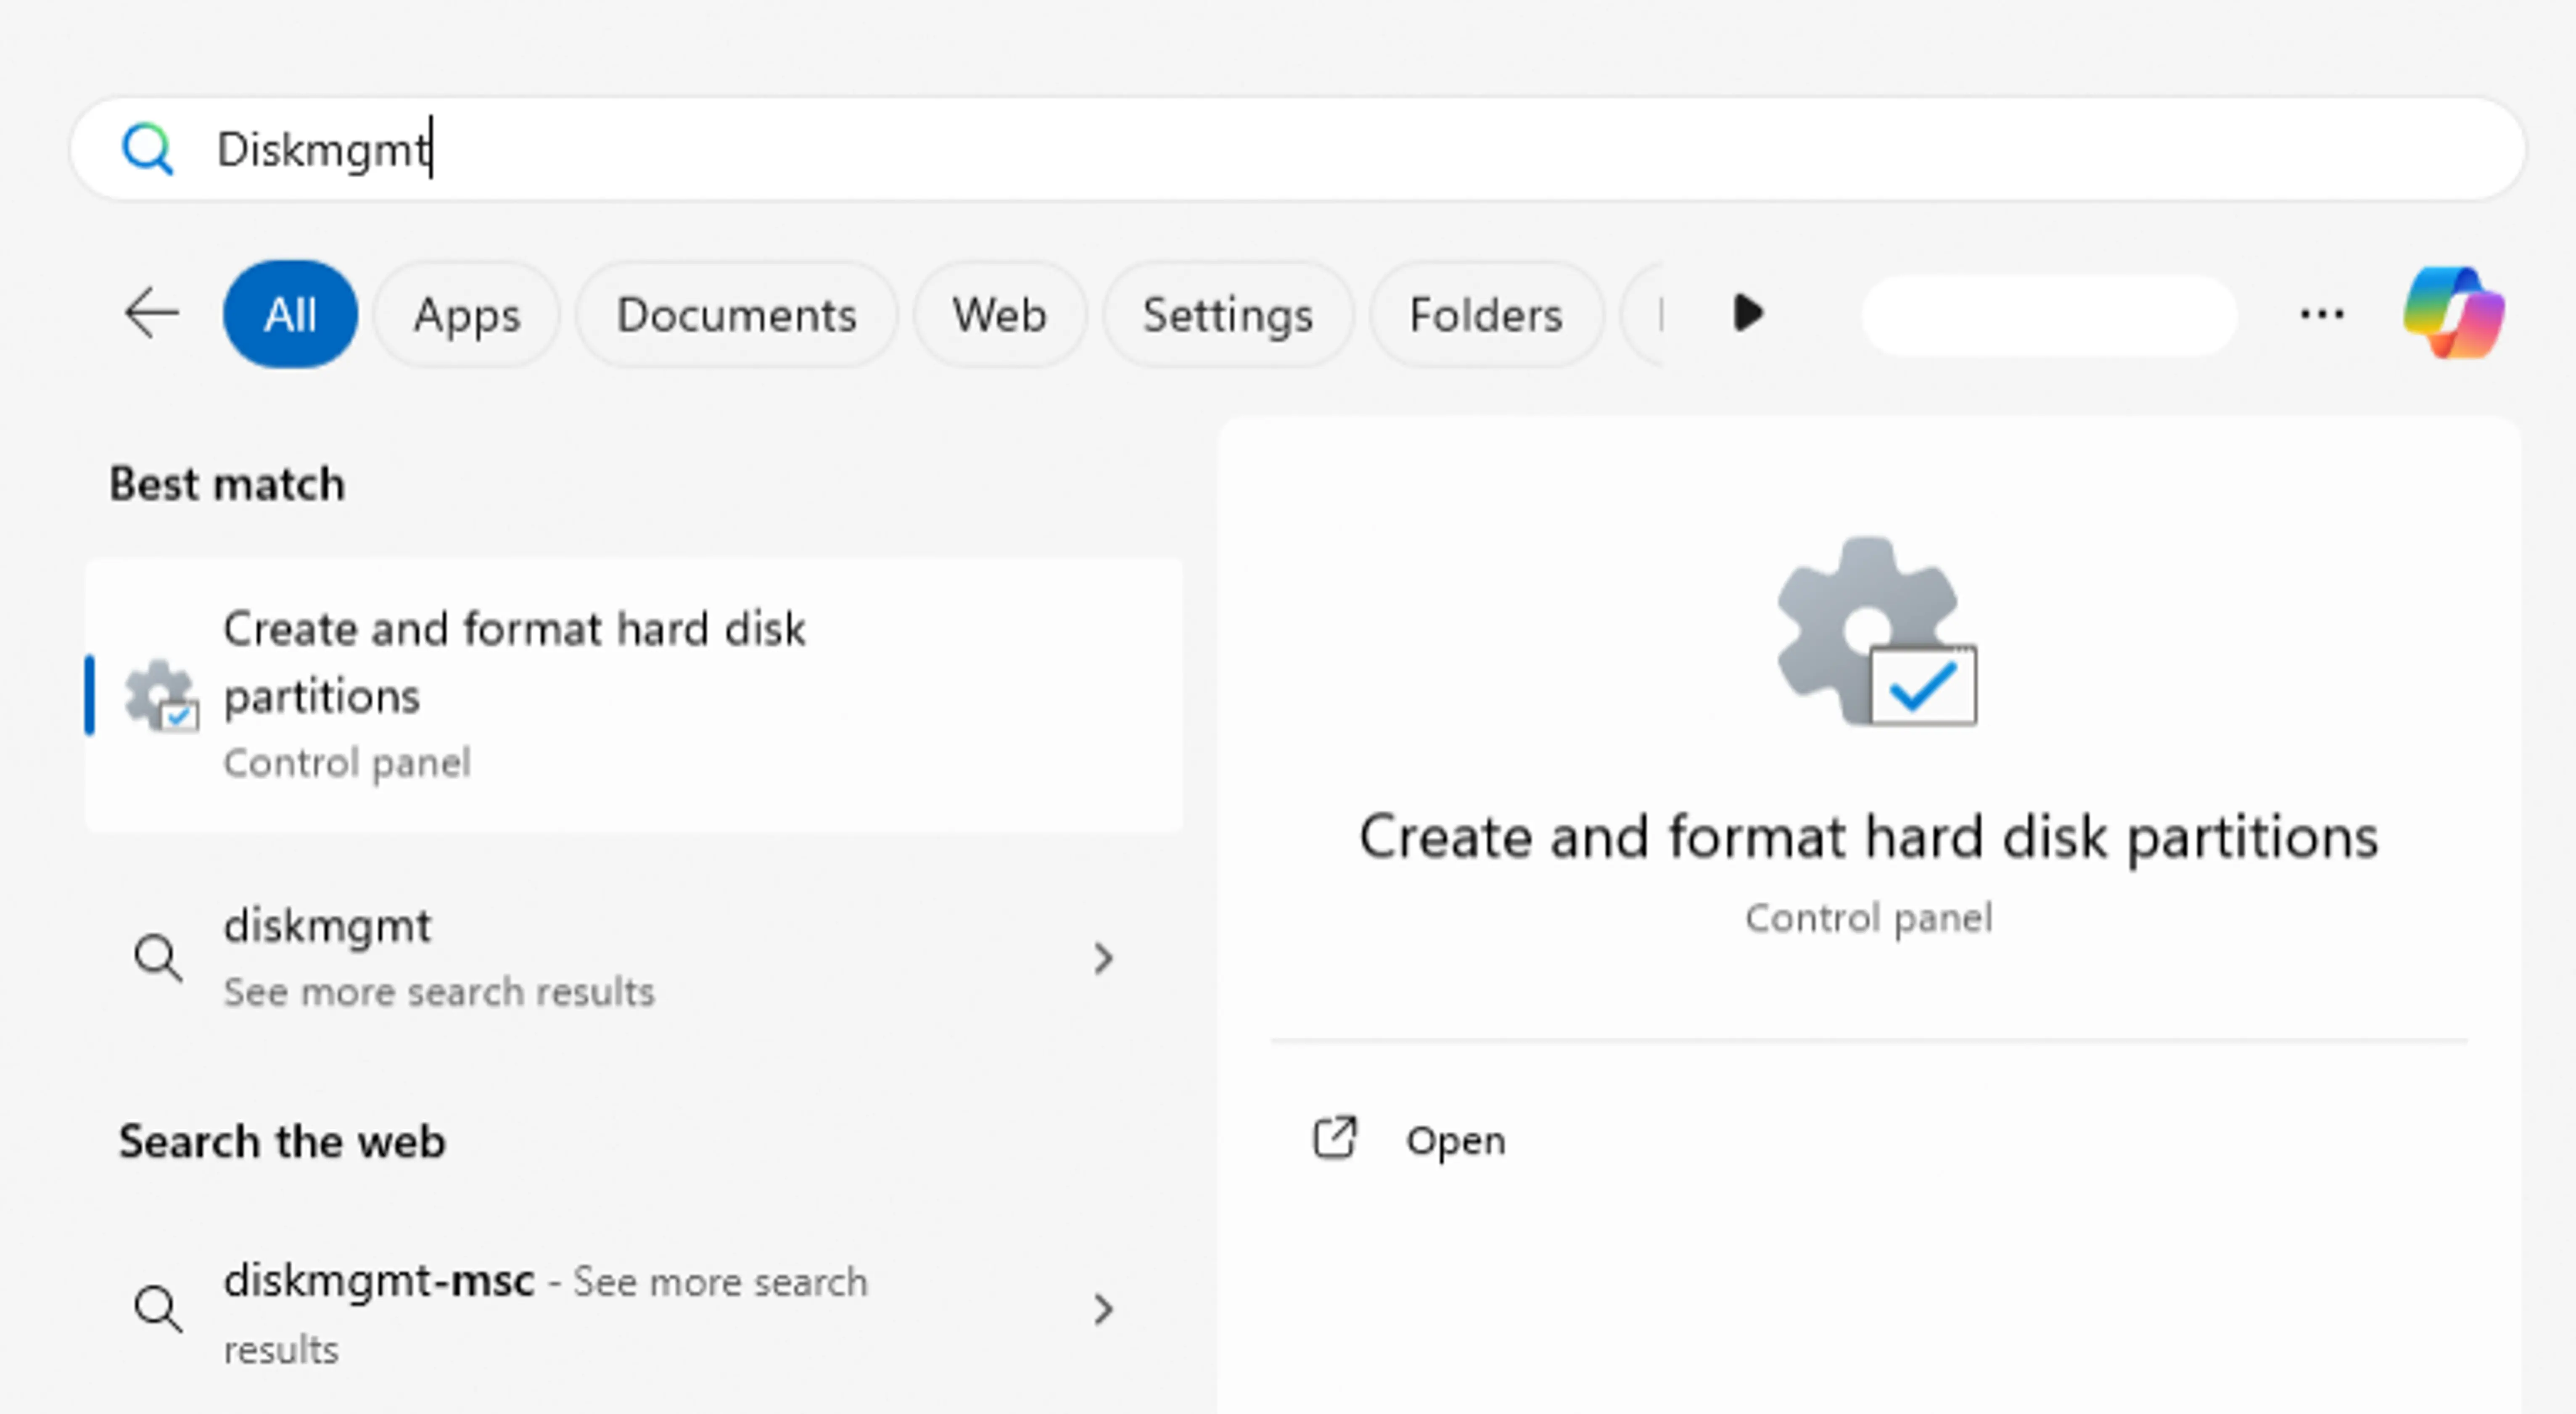Viewport: 2576px width, 1414px height.
Task: Click the blank account pill beside the more options
Action: pos(2049,314)
